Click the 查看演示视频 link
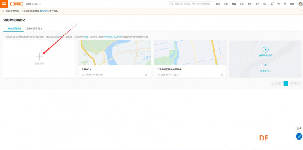This screenshot has width=303, height=150. click(x=265, y=56)
